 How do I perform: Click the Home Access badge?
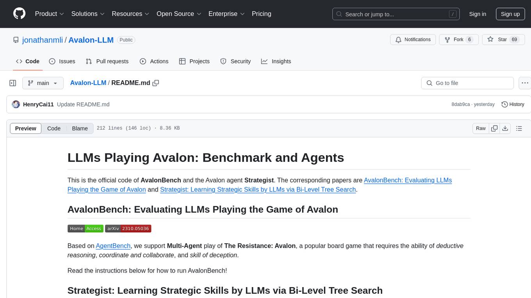point(86,229)
